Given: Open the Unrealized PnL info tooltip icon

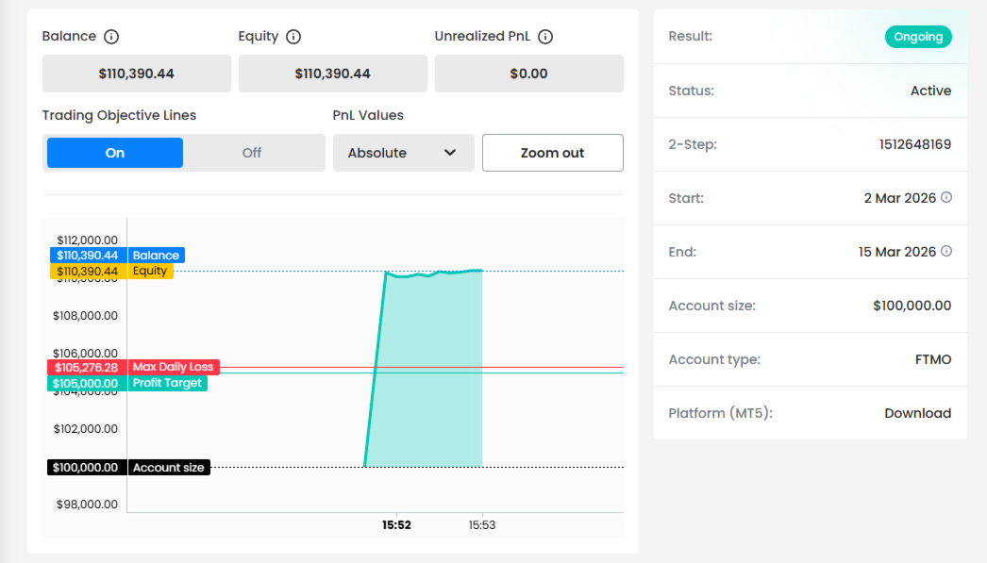Looking at the screenshot, I should [x=545, y=37].
